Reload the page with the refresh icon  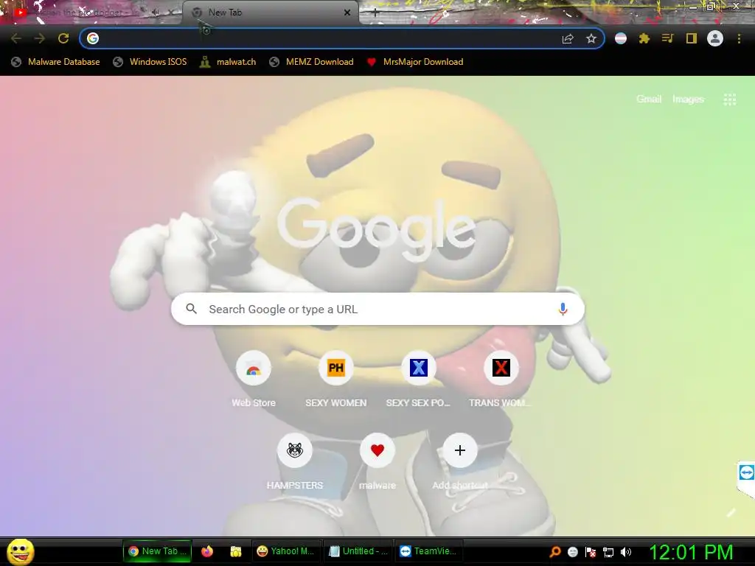[x=63, y=38]
